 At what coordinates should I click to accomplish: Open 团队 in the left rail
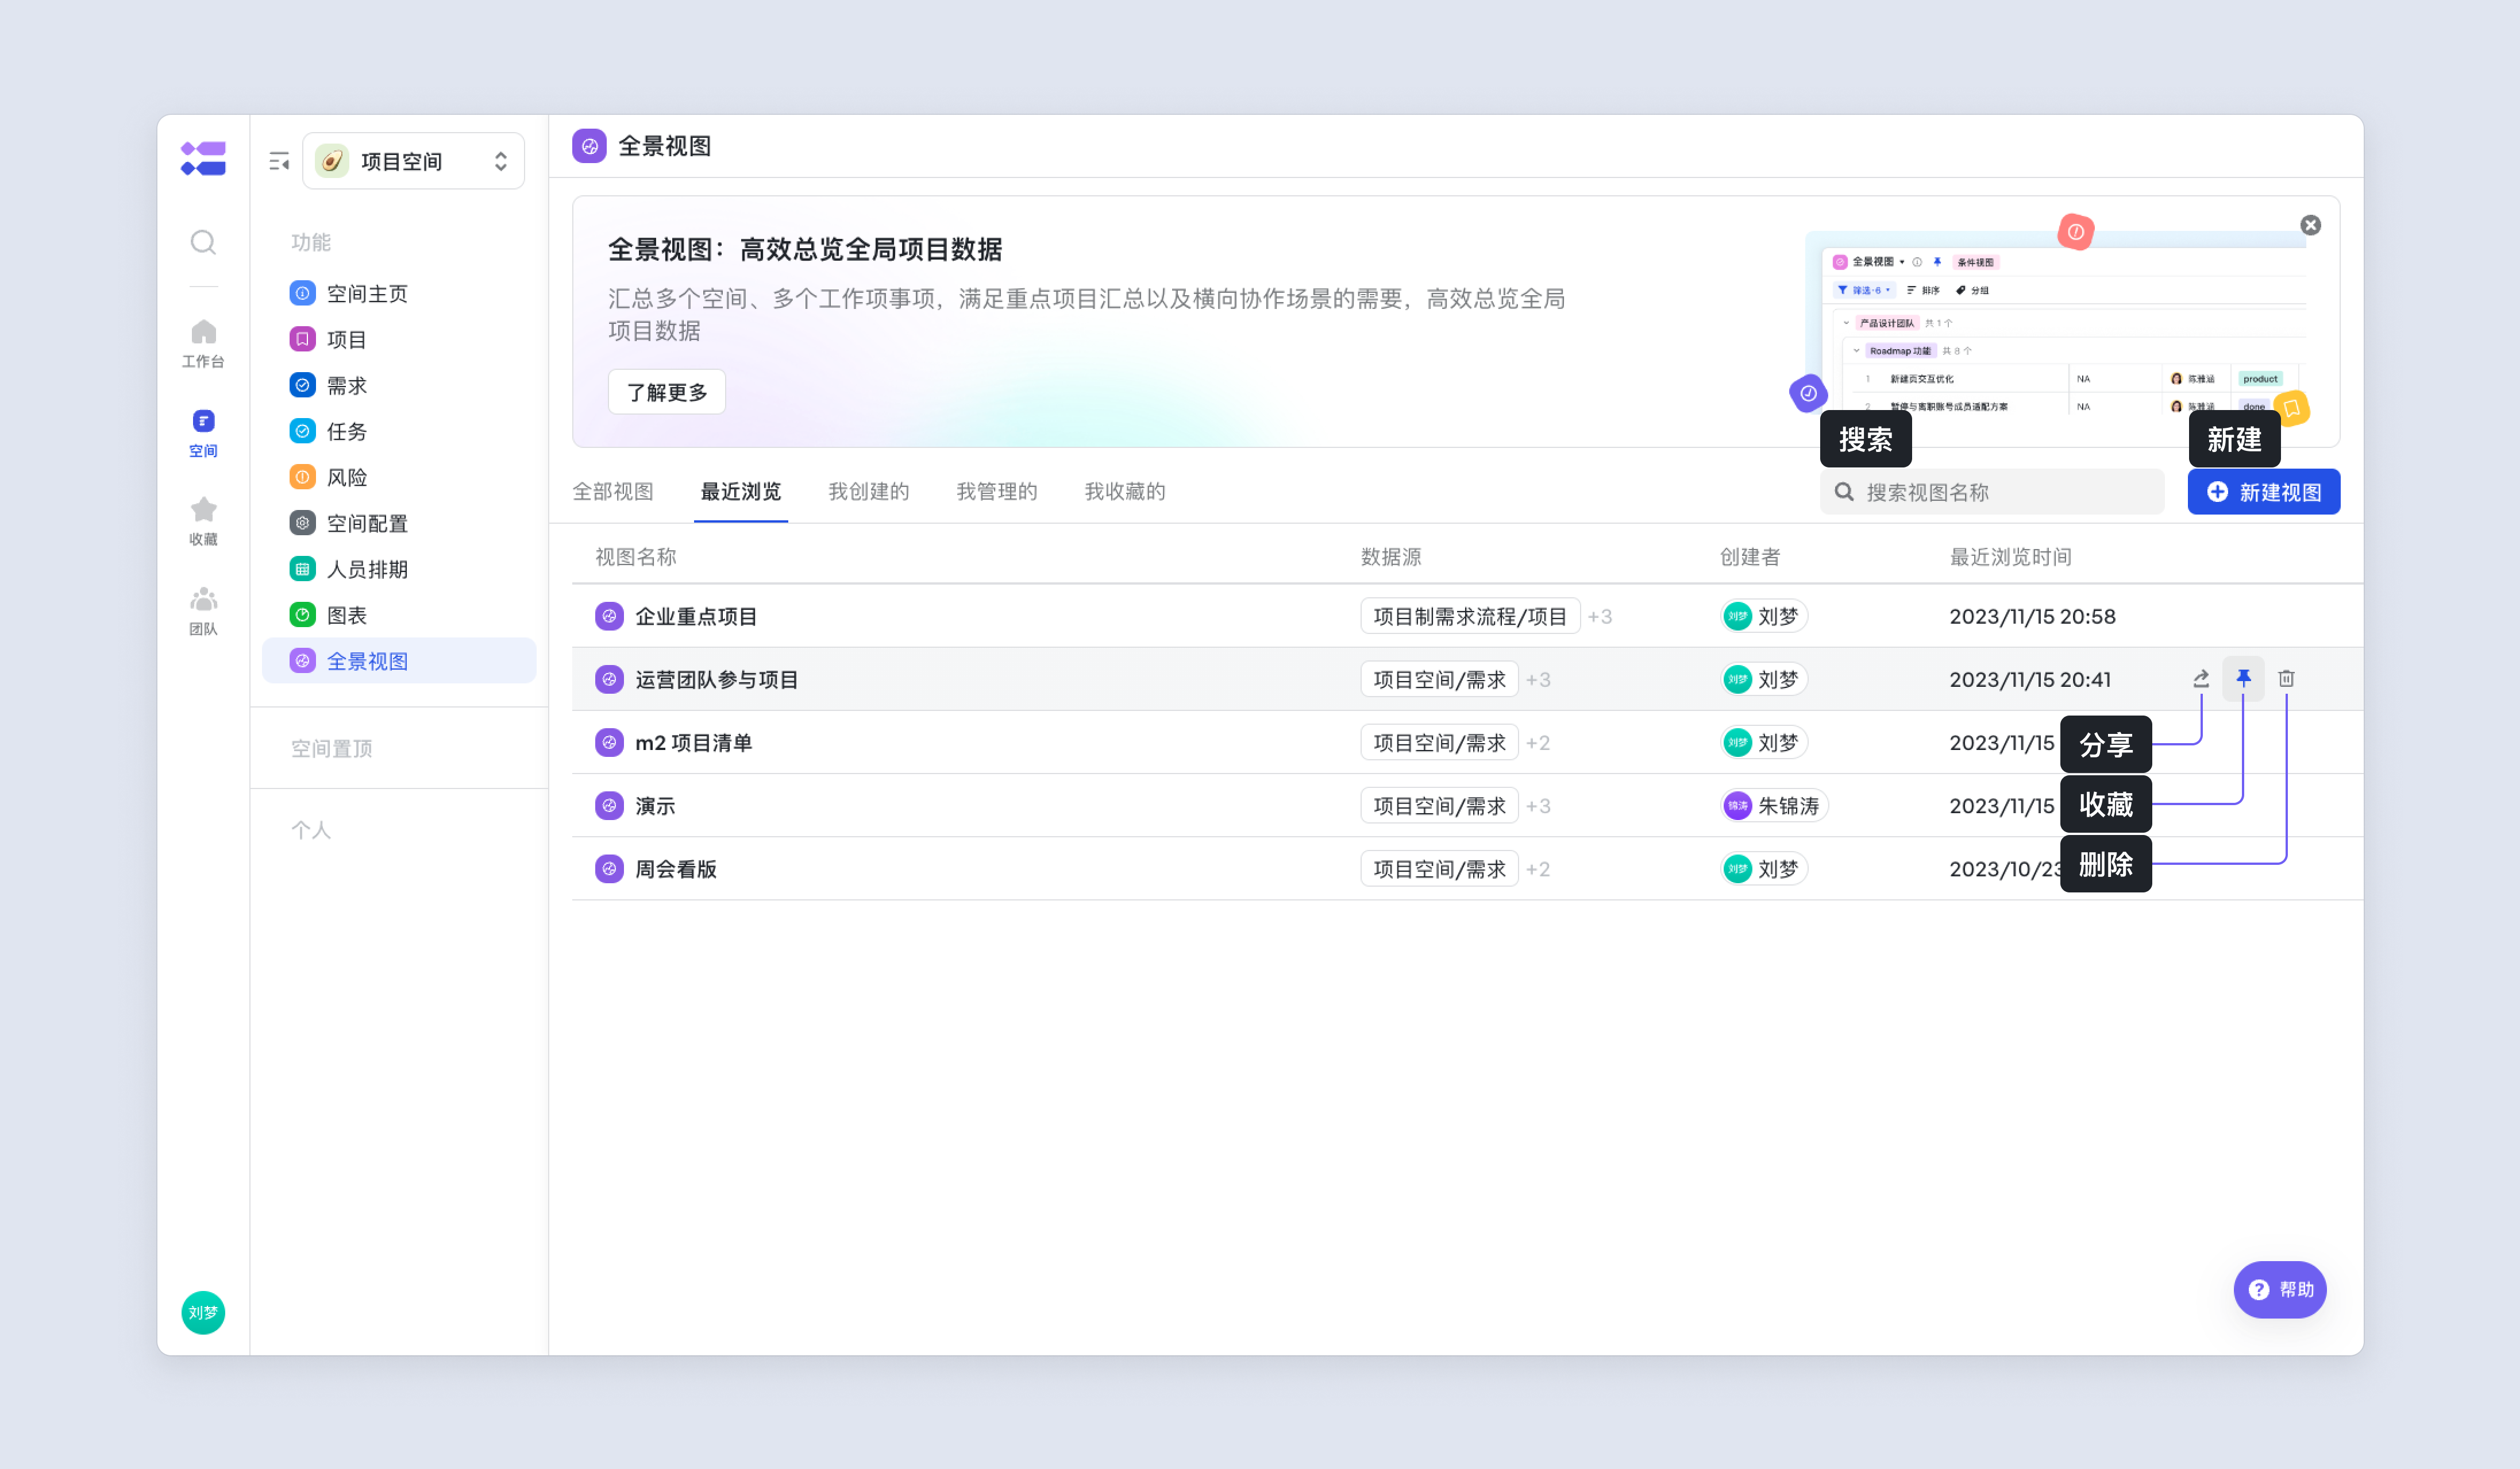pyautogui.click(x=203, y=610)
